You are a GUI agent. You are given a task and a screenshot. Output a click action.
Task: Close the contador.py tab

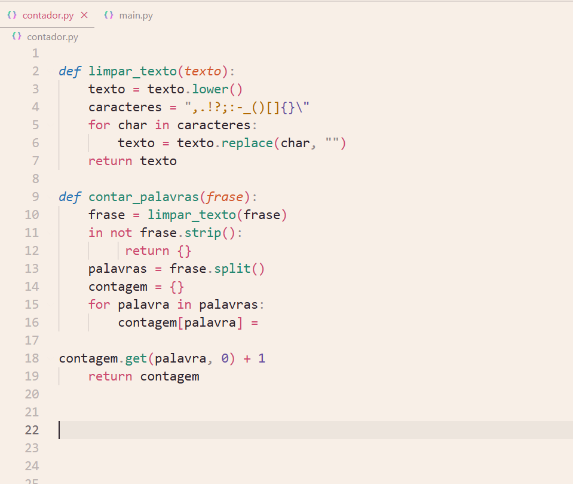point(84,15)
